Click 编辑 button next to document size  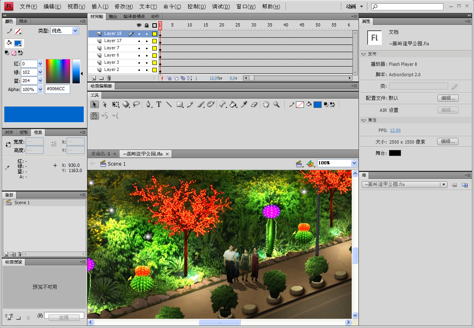tap(448, 142)
